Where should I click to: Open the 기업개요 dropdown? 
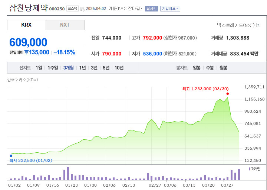point(170,9)
